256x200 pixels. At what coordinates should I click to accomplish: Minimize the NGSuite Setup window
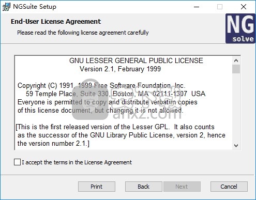click(197, 7)
